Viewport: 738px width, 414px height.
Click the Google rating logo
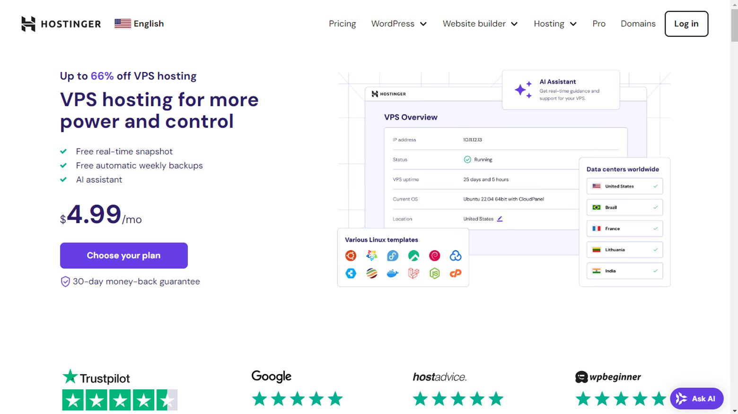click(272, 377)
